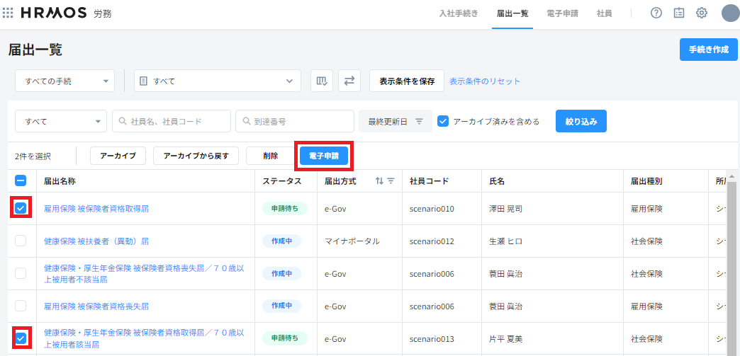Switch to the 入社手続き tab
The image size is (740, 356).
pyautogui.click(x=459, y=13)
